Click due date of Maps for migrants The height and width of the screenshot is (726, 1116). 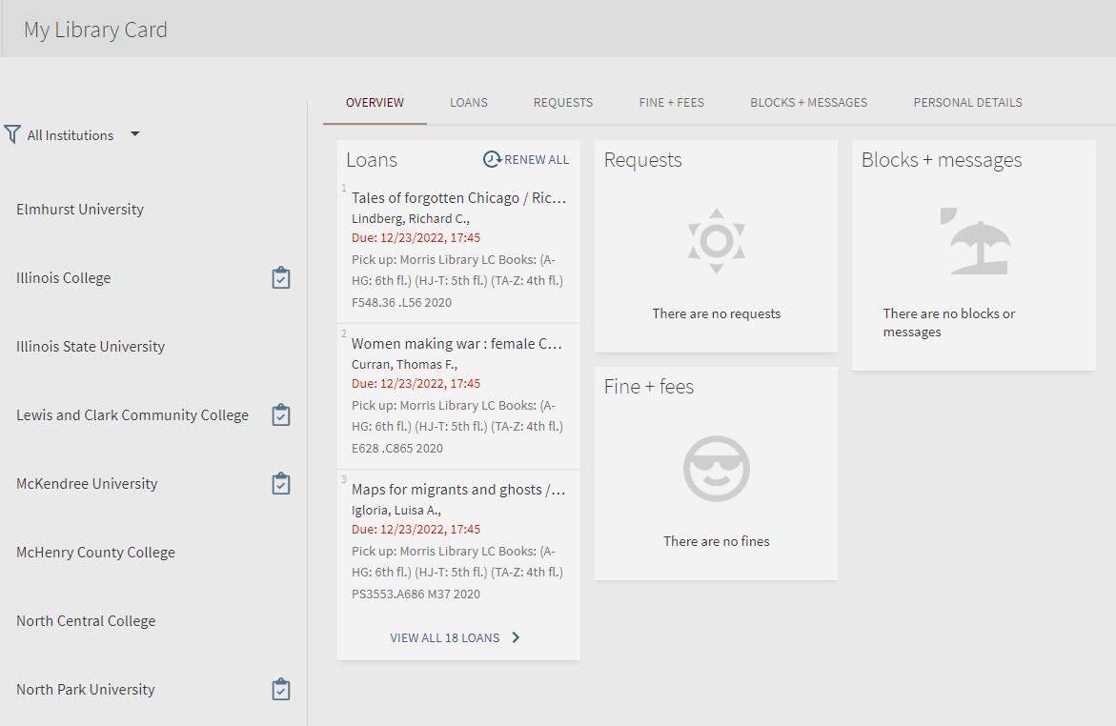click(416, 530)
